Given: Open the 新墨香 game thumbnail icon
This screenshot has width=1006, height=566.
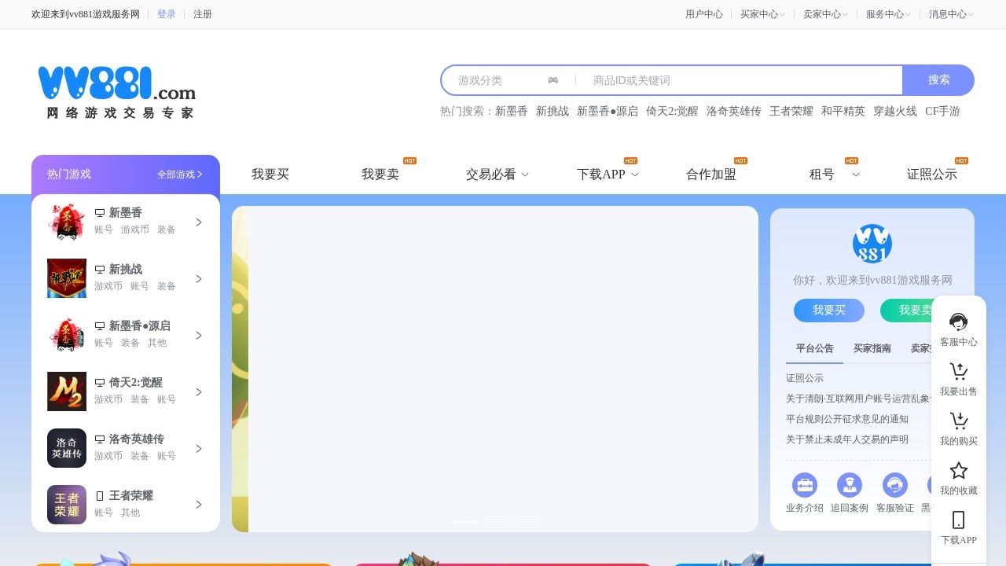Looking at the screenshot, I should pyautogui.click(x=67, y=222).
